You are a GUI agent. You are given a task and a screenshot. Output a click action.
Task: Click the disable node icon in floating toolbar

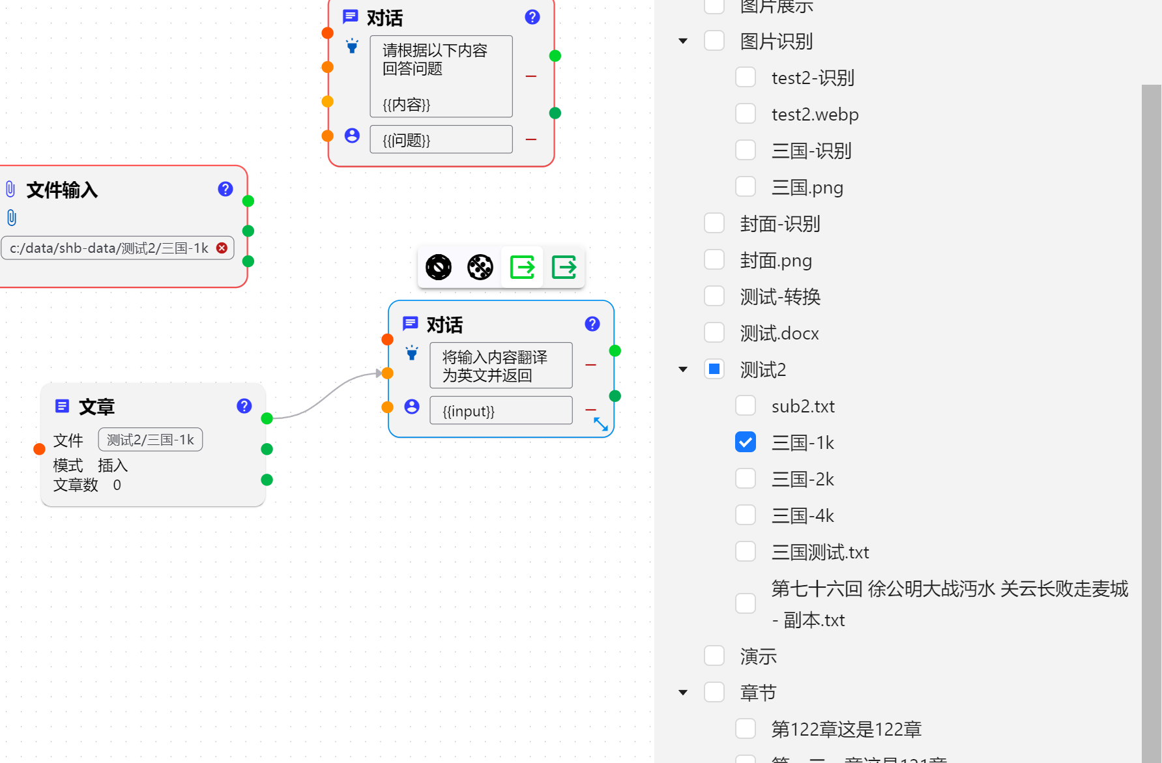[439, 267]
